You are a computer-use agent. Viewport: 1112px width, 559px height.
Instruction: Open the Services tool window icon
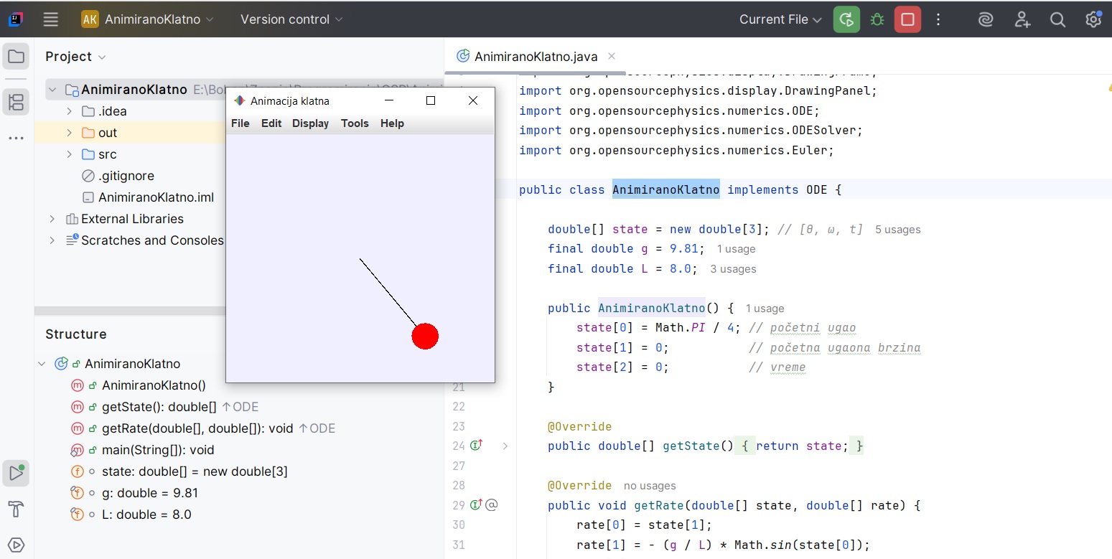(x=16, y=545)
